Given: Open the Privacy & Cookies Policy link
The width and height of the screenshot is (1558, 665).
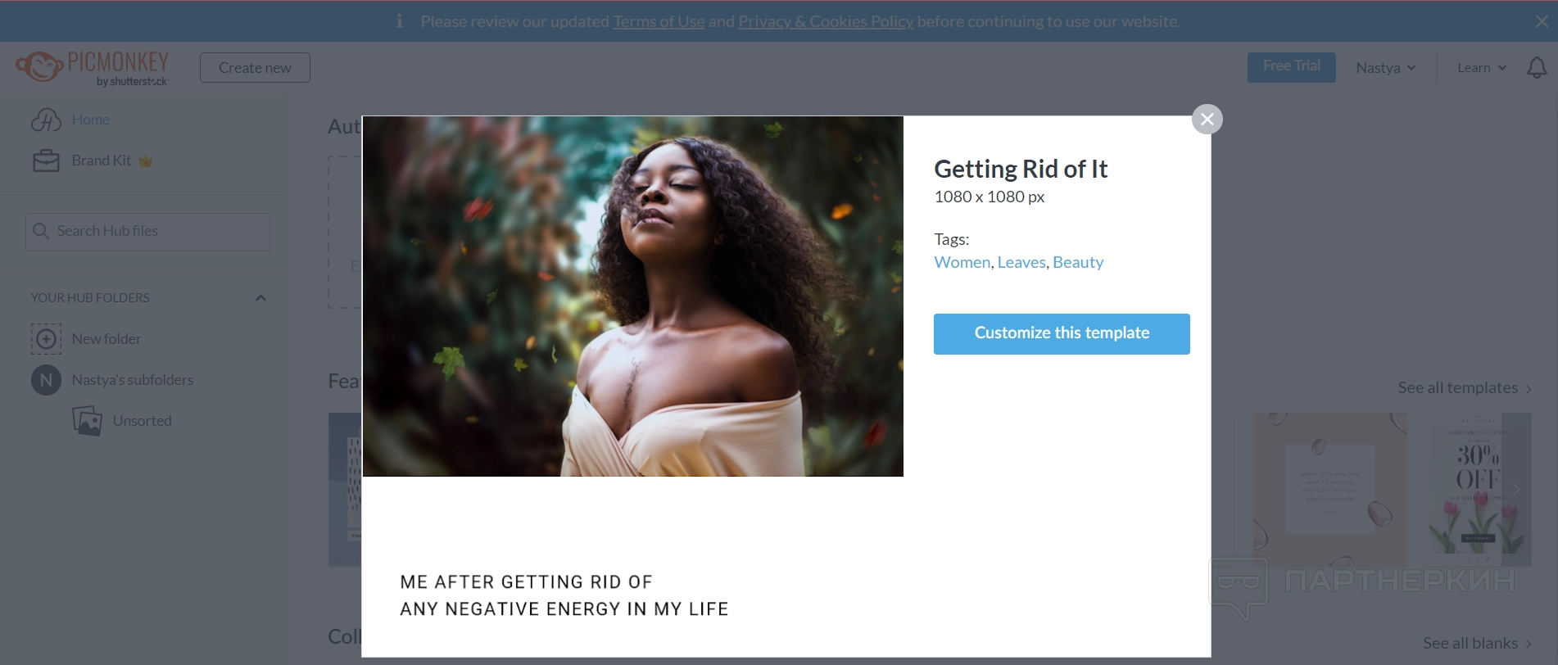Looking at the screenshot, I should tap(826, 21).
